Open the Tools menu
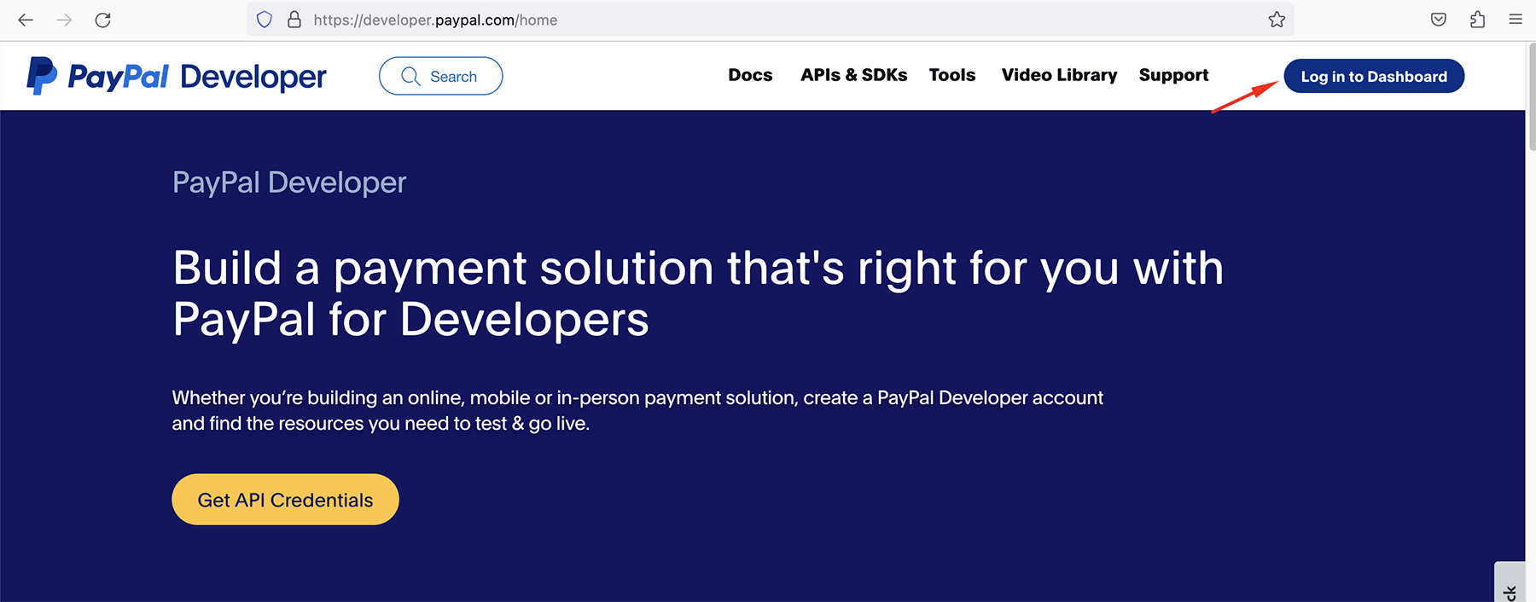This screenshot has height=602, width=1536. 952,75
